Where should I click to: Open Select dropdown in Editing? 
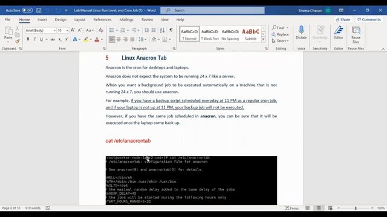pos(280,41)
